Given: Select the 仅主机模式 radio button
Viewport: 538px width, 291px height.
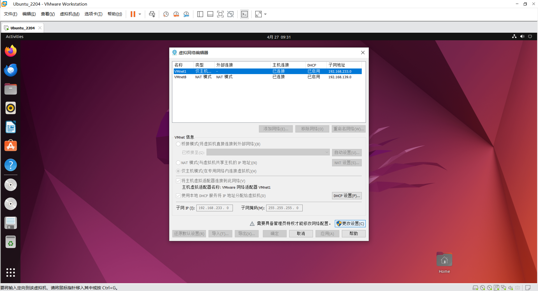Looking at the screenshot, I should 178,171.
